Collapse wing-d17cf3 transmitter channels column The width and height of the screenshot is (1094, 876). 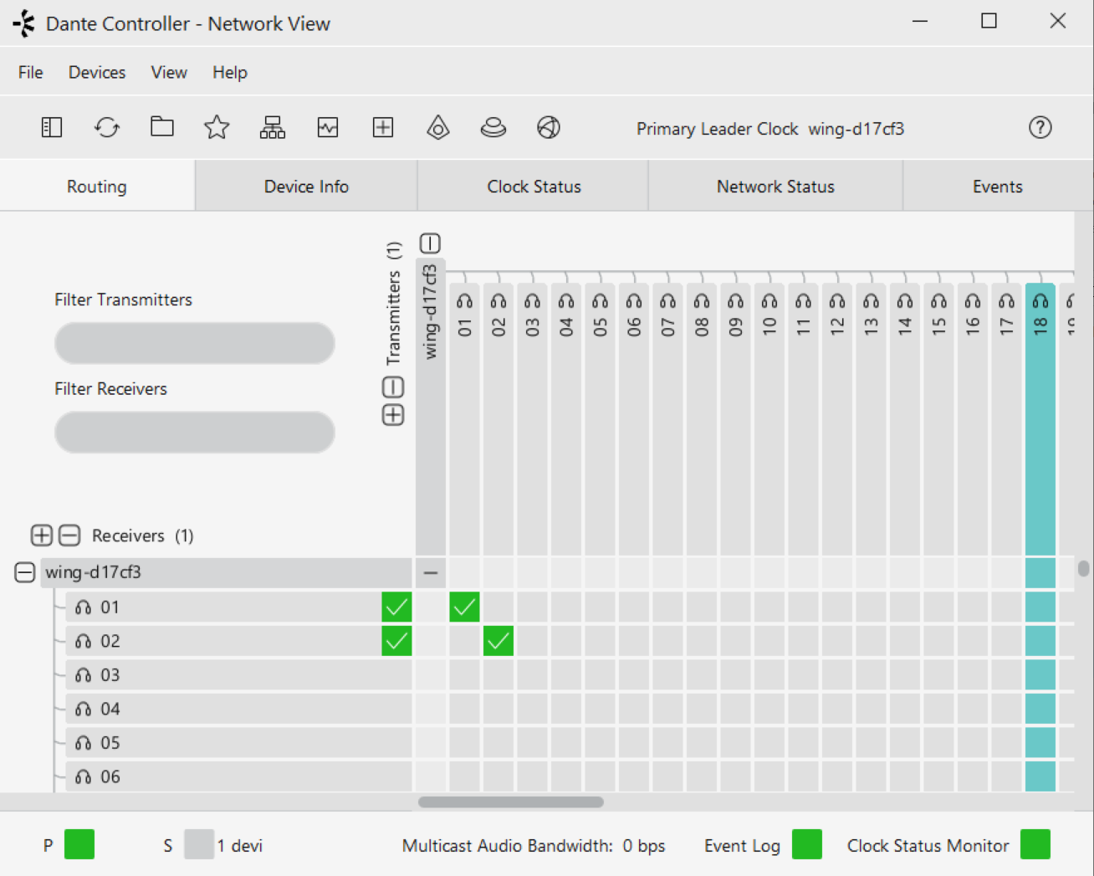pyautogui.click(x=430, y=243)
